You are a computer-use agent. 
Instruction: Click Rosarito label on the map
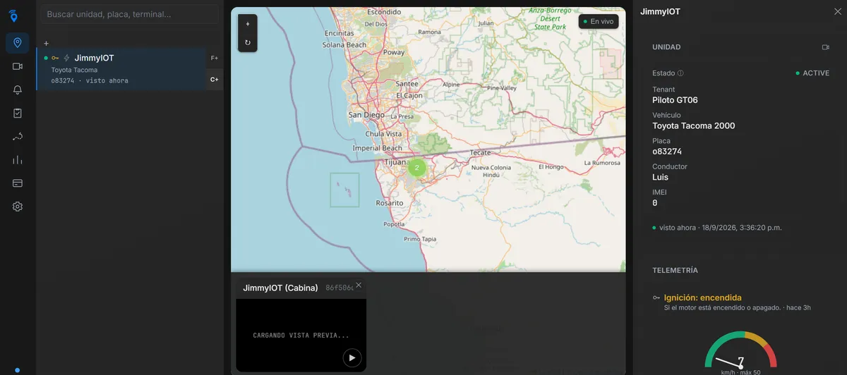click(x=390, y=203)
